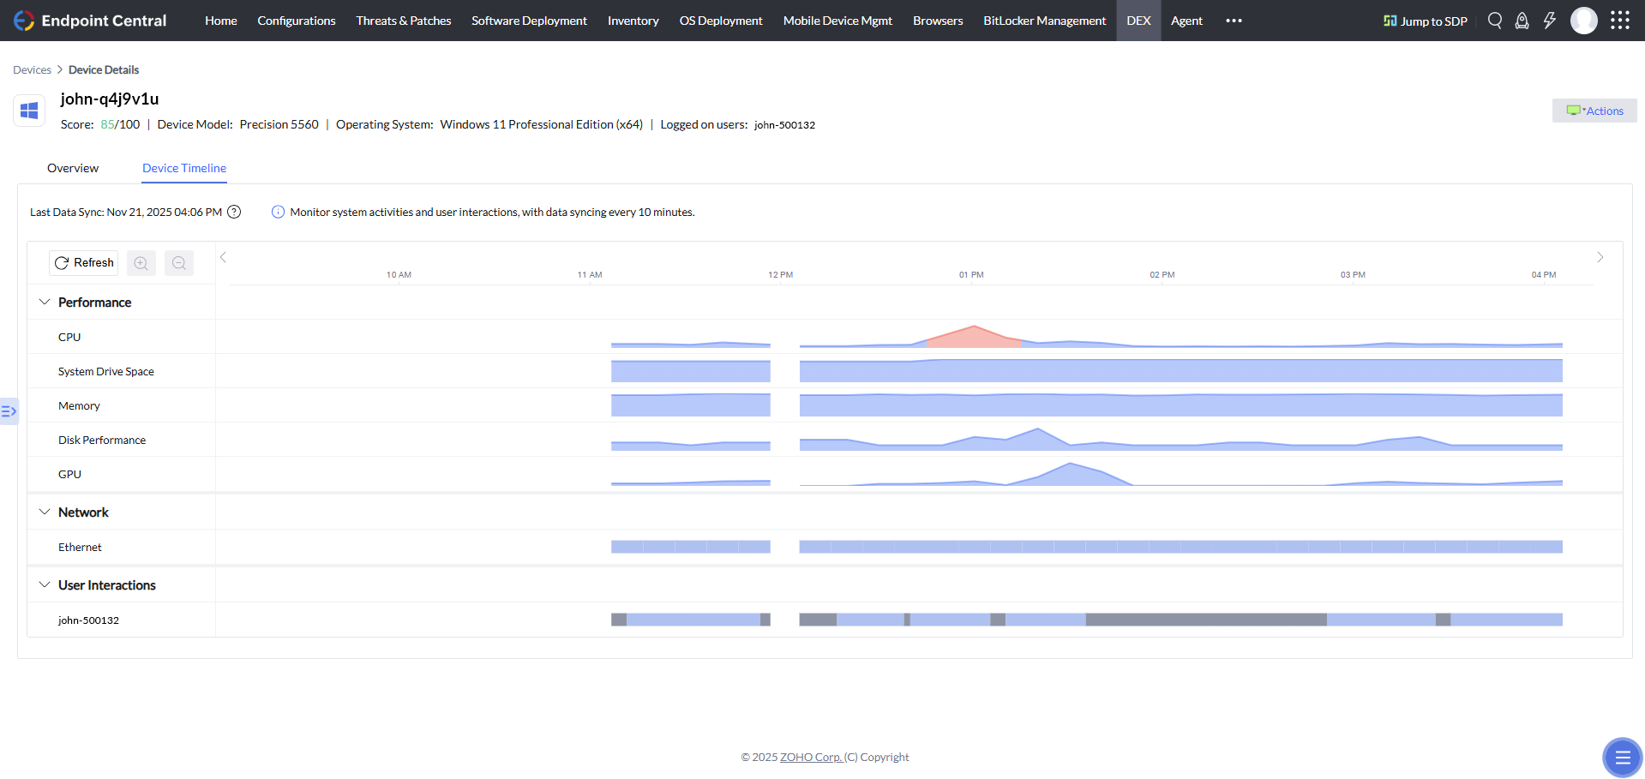The width and height of the screenshot is (1645, 779).
Task: Open the global search icon
Action: point(1495,21)
